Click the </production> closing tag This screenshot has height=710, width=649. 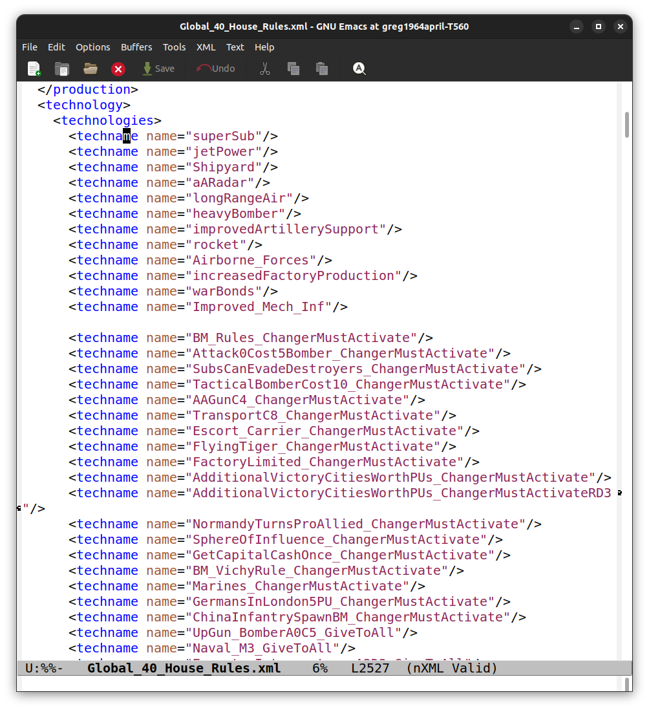click(x=88, y=90)
